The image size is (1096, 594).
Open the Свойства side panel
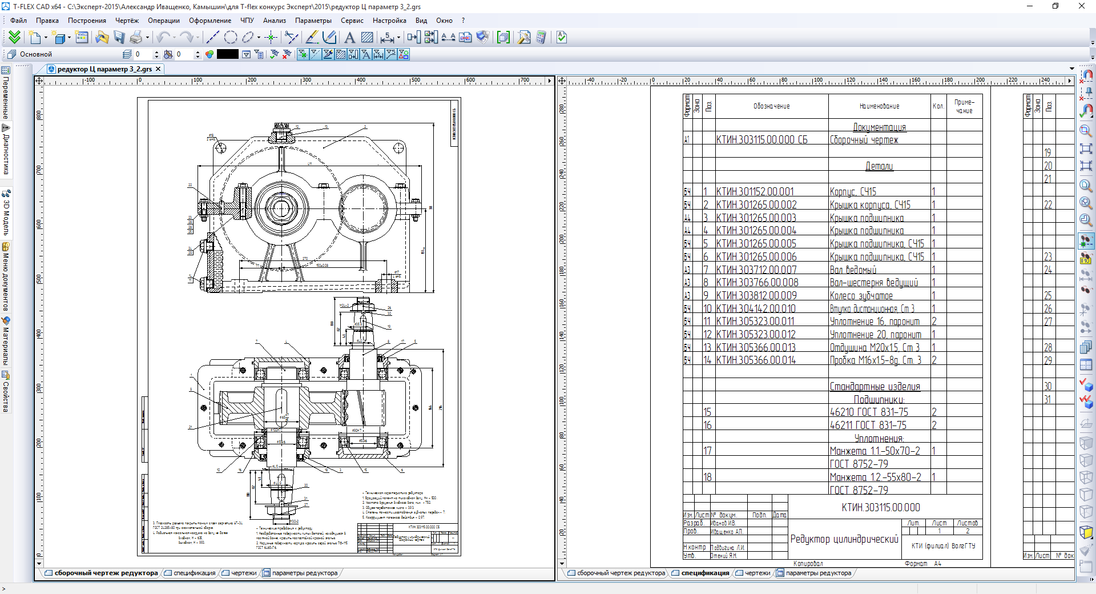tap(6, 391)
